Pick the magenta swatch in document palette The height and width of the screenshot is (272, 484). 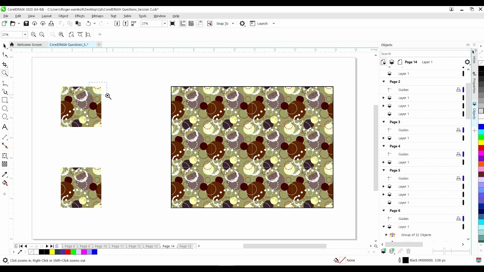pyautogui.click(x=84, y=252)
